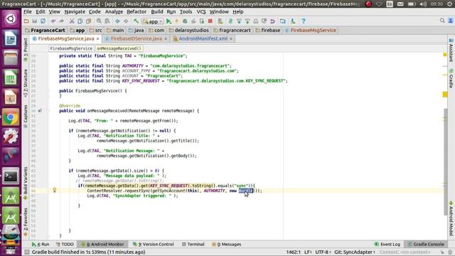Open the 4: Run tool window
The image size is (455, 256).
41,245
